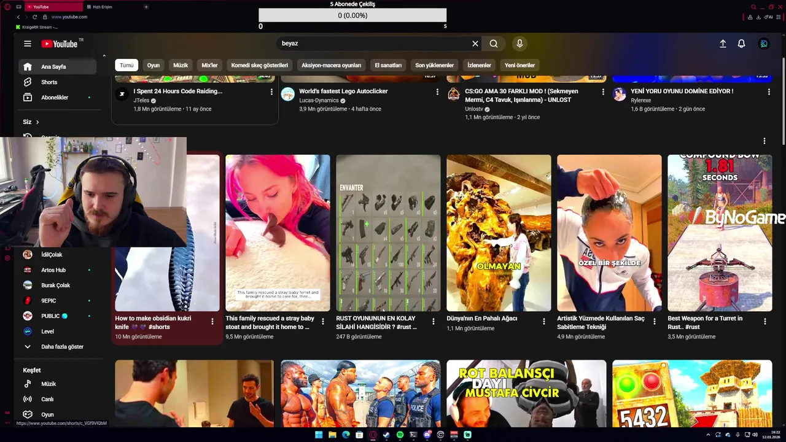
Task: Select the Müzik filter chip
Action: point(181,65)
